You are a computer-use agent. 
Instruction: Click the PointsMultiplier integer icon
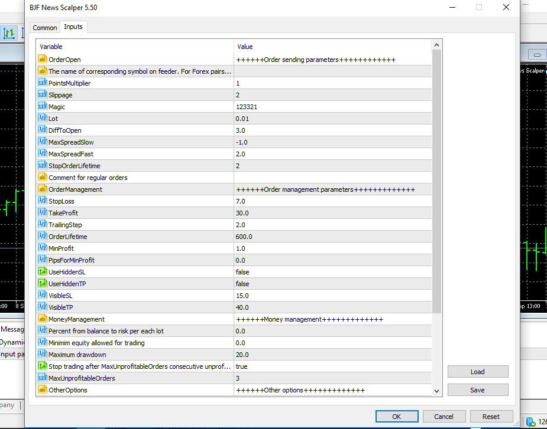42,83
